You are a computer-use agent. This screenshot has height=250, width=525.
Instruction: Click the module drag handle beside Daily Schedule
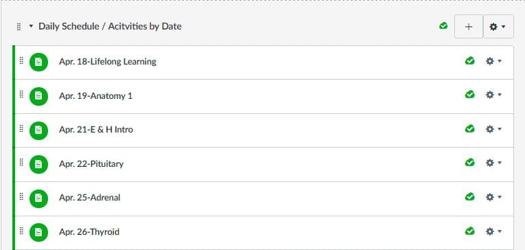[x=19, y=27]
